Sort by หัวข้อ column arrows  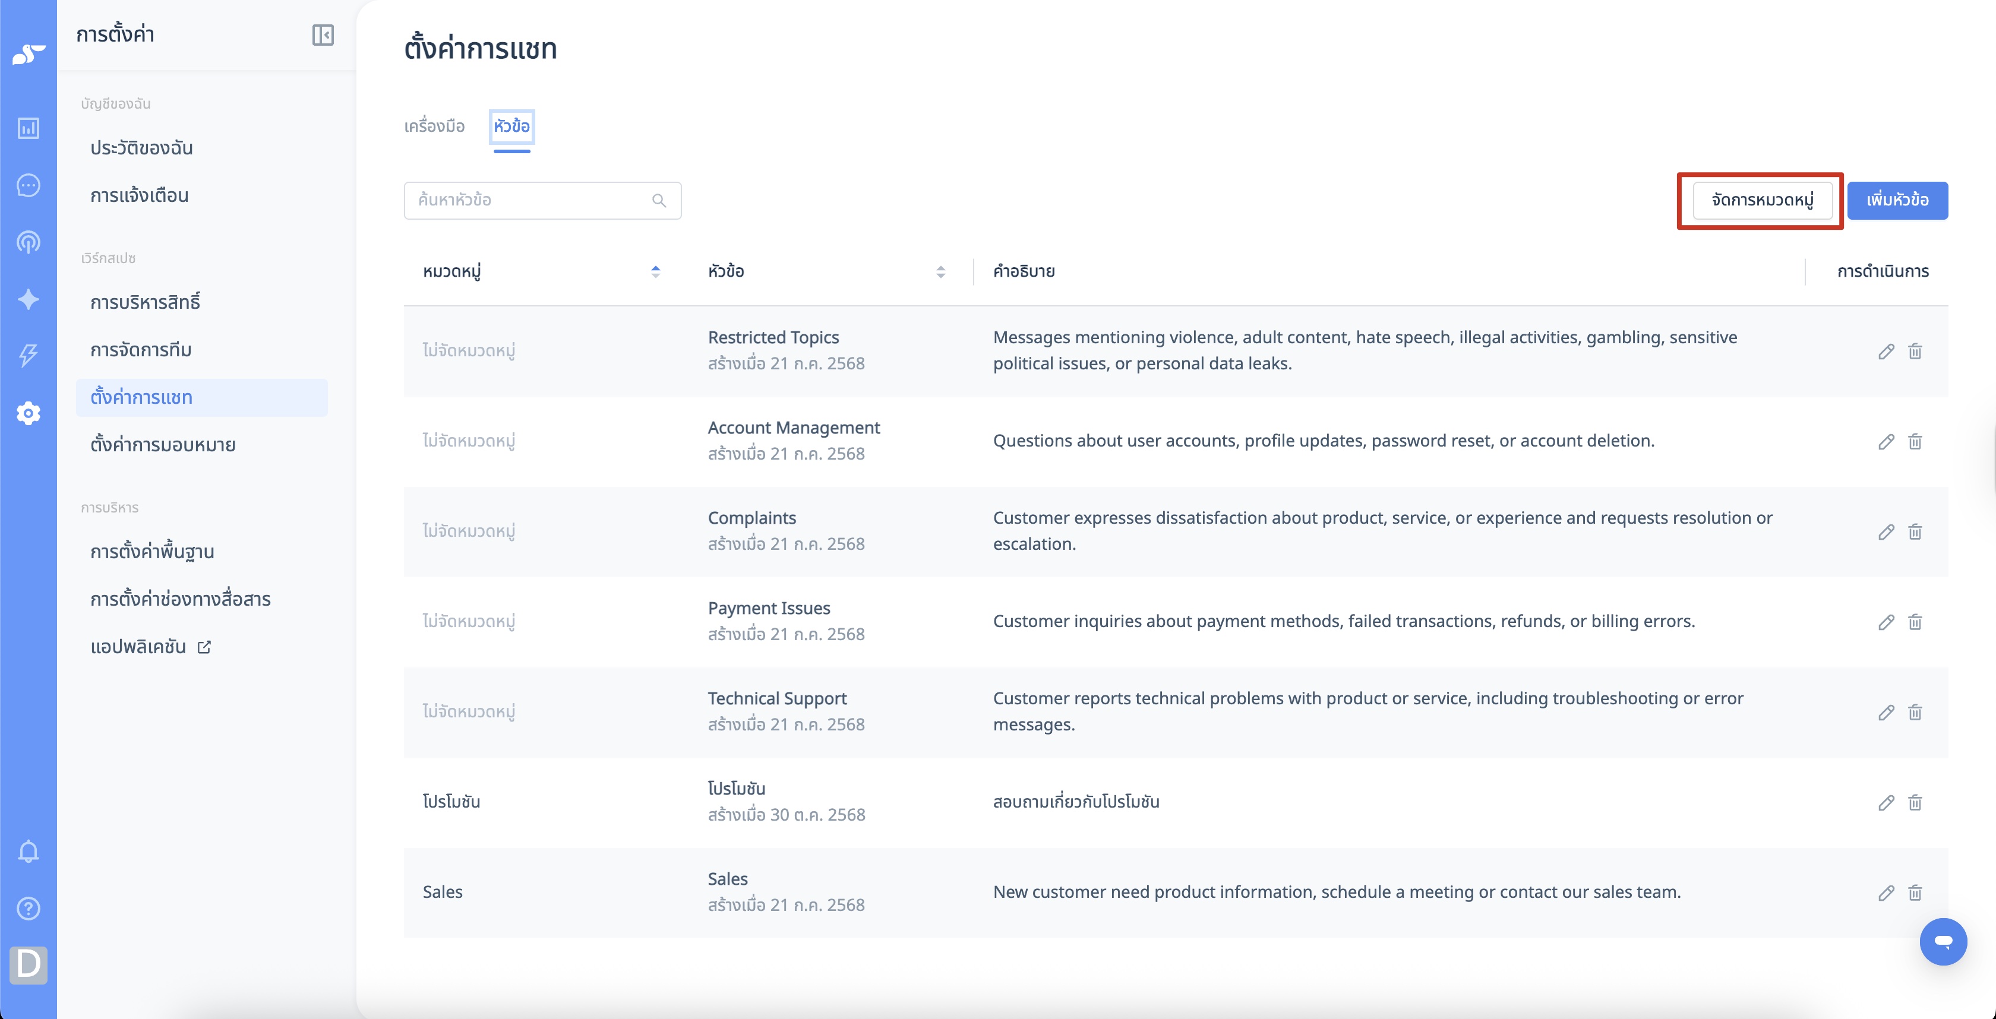(940, 272)
